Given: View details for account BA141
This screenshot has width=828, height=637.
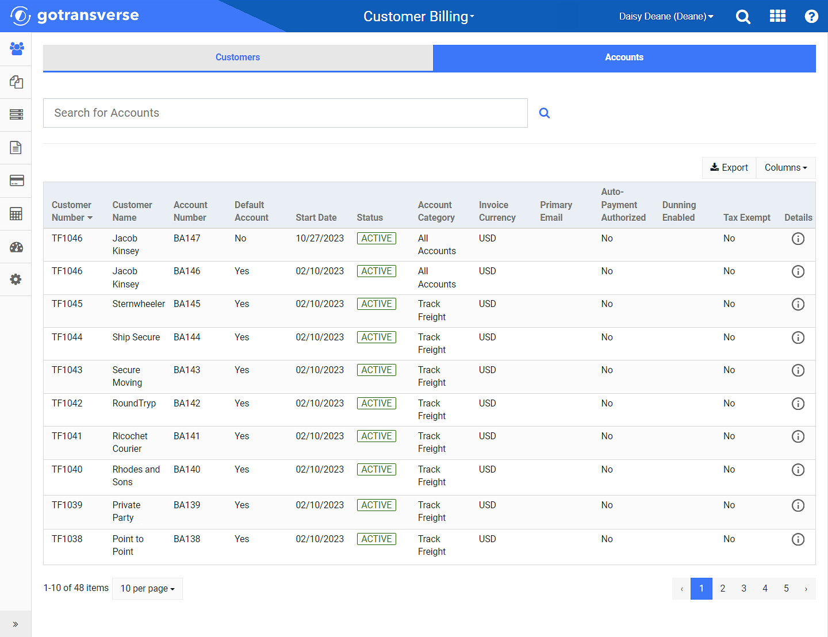Looking at the screenshot, I should pos(798,436).
